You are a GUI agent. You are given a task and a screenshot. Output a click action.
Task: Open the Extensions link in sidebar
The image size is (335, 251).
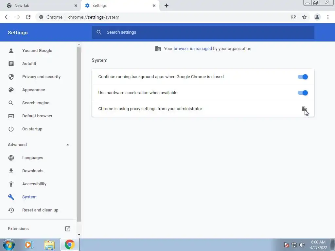click(x=18, y=228)
